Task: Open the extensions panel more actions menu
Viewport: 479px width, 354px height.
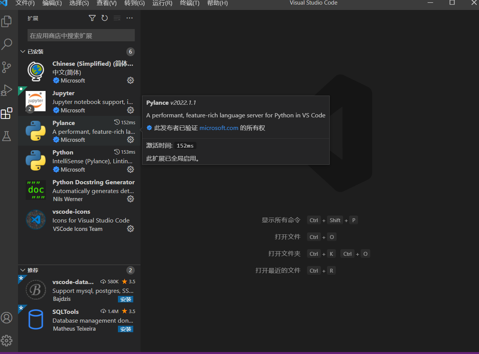Action: coord(129,18)
